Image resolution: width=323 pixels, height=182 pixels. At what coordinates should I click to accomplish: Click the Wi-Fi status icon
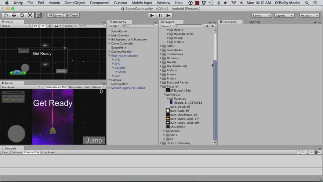233,3
